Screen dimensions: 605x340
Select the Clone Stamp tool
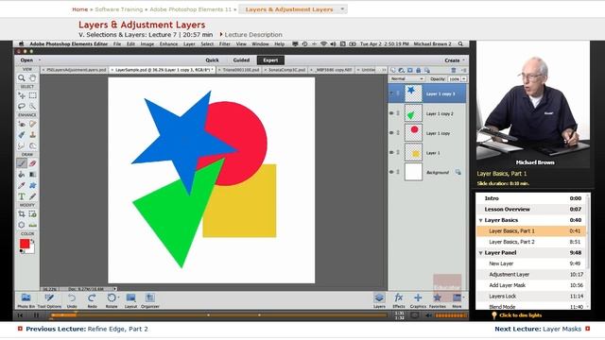tap(33, 135)
